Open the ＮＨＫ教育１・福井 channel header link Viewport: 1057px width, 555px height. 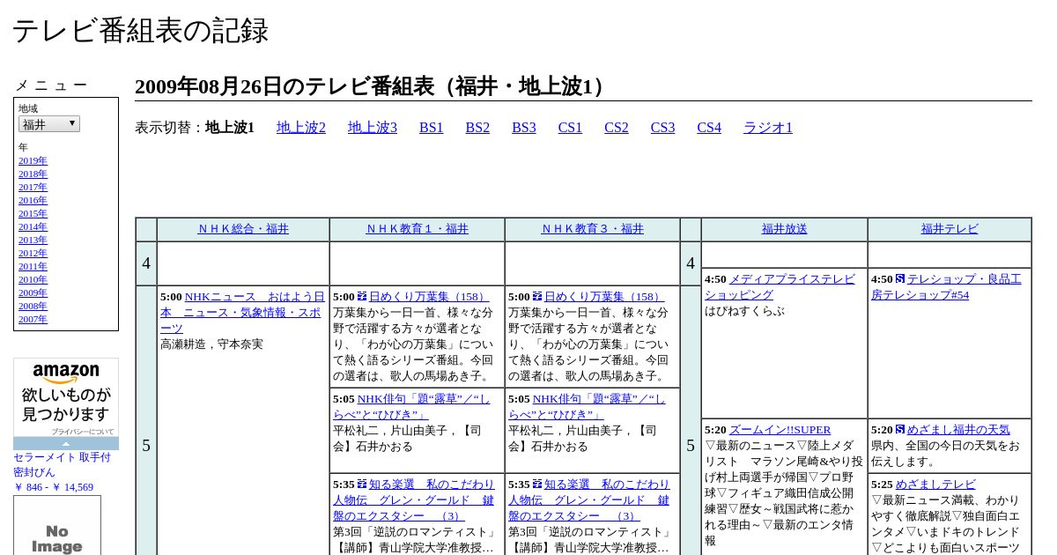[x=418, y=229]
